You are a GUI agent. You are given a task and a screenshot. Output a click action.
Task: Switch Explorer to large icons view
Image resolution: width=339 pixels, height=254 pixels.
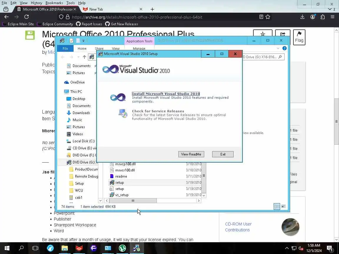[283, 206]
